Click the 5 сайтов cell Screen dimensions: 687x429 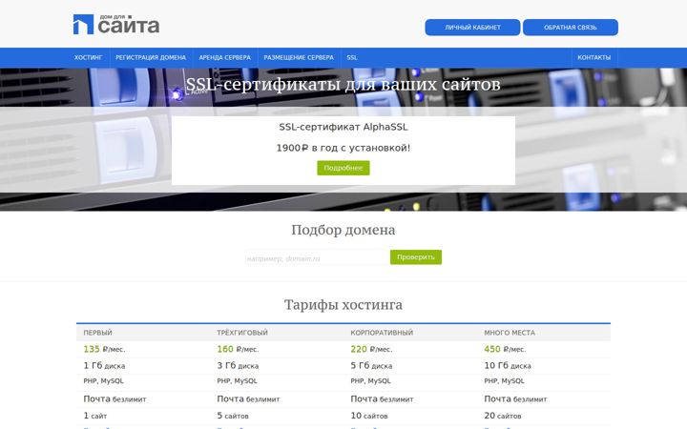tap(233, 416)
